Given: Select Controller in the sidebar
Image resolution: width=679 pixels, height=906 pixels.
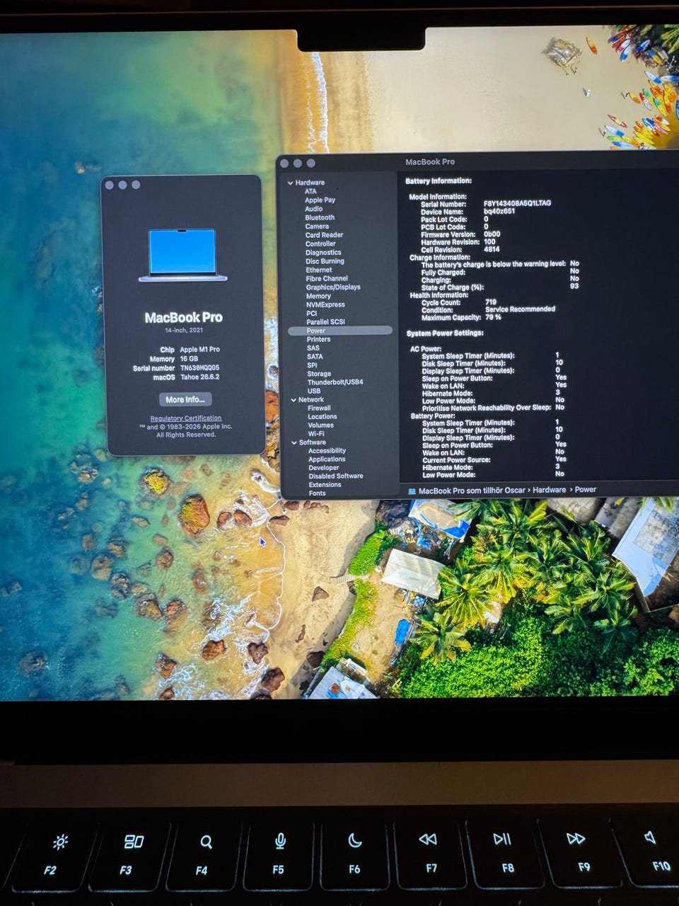Looking at the screenshot, I should coord(320,243).
